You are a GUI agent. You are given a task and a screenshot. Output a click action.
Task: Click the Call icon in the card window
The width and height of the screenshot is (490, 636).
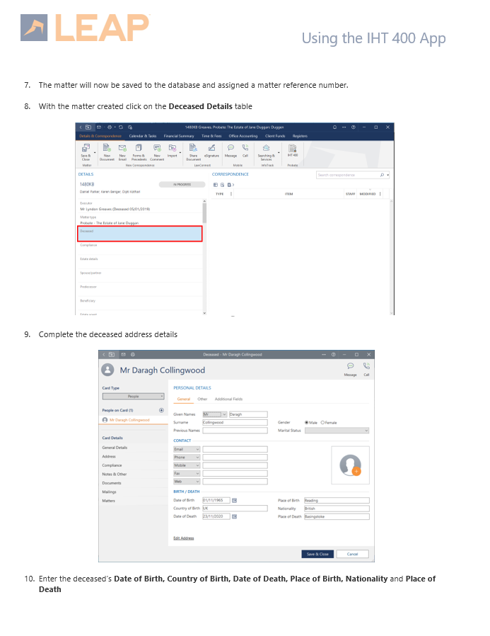pos(366,368)
